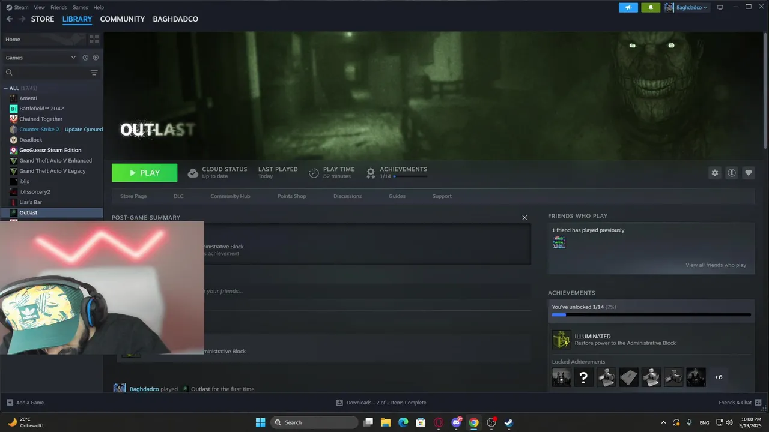Open the Points Shop link
Image resolution: width=769 pixels, height=432 pixels.
(x=292, y=196)
